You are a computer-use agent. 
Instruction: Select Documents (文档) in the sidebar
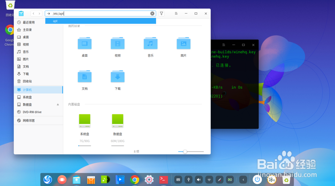click(x=39, y=66)
